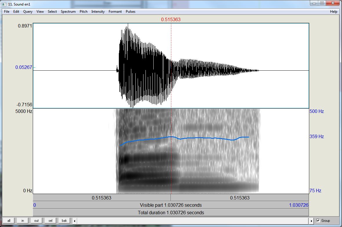
Task: Open the Pulses menu
Action: (x=130, y=12)
